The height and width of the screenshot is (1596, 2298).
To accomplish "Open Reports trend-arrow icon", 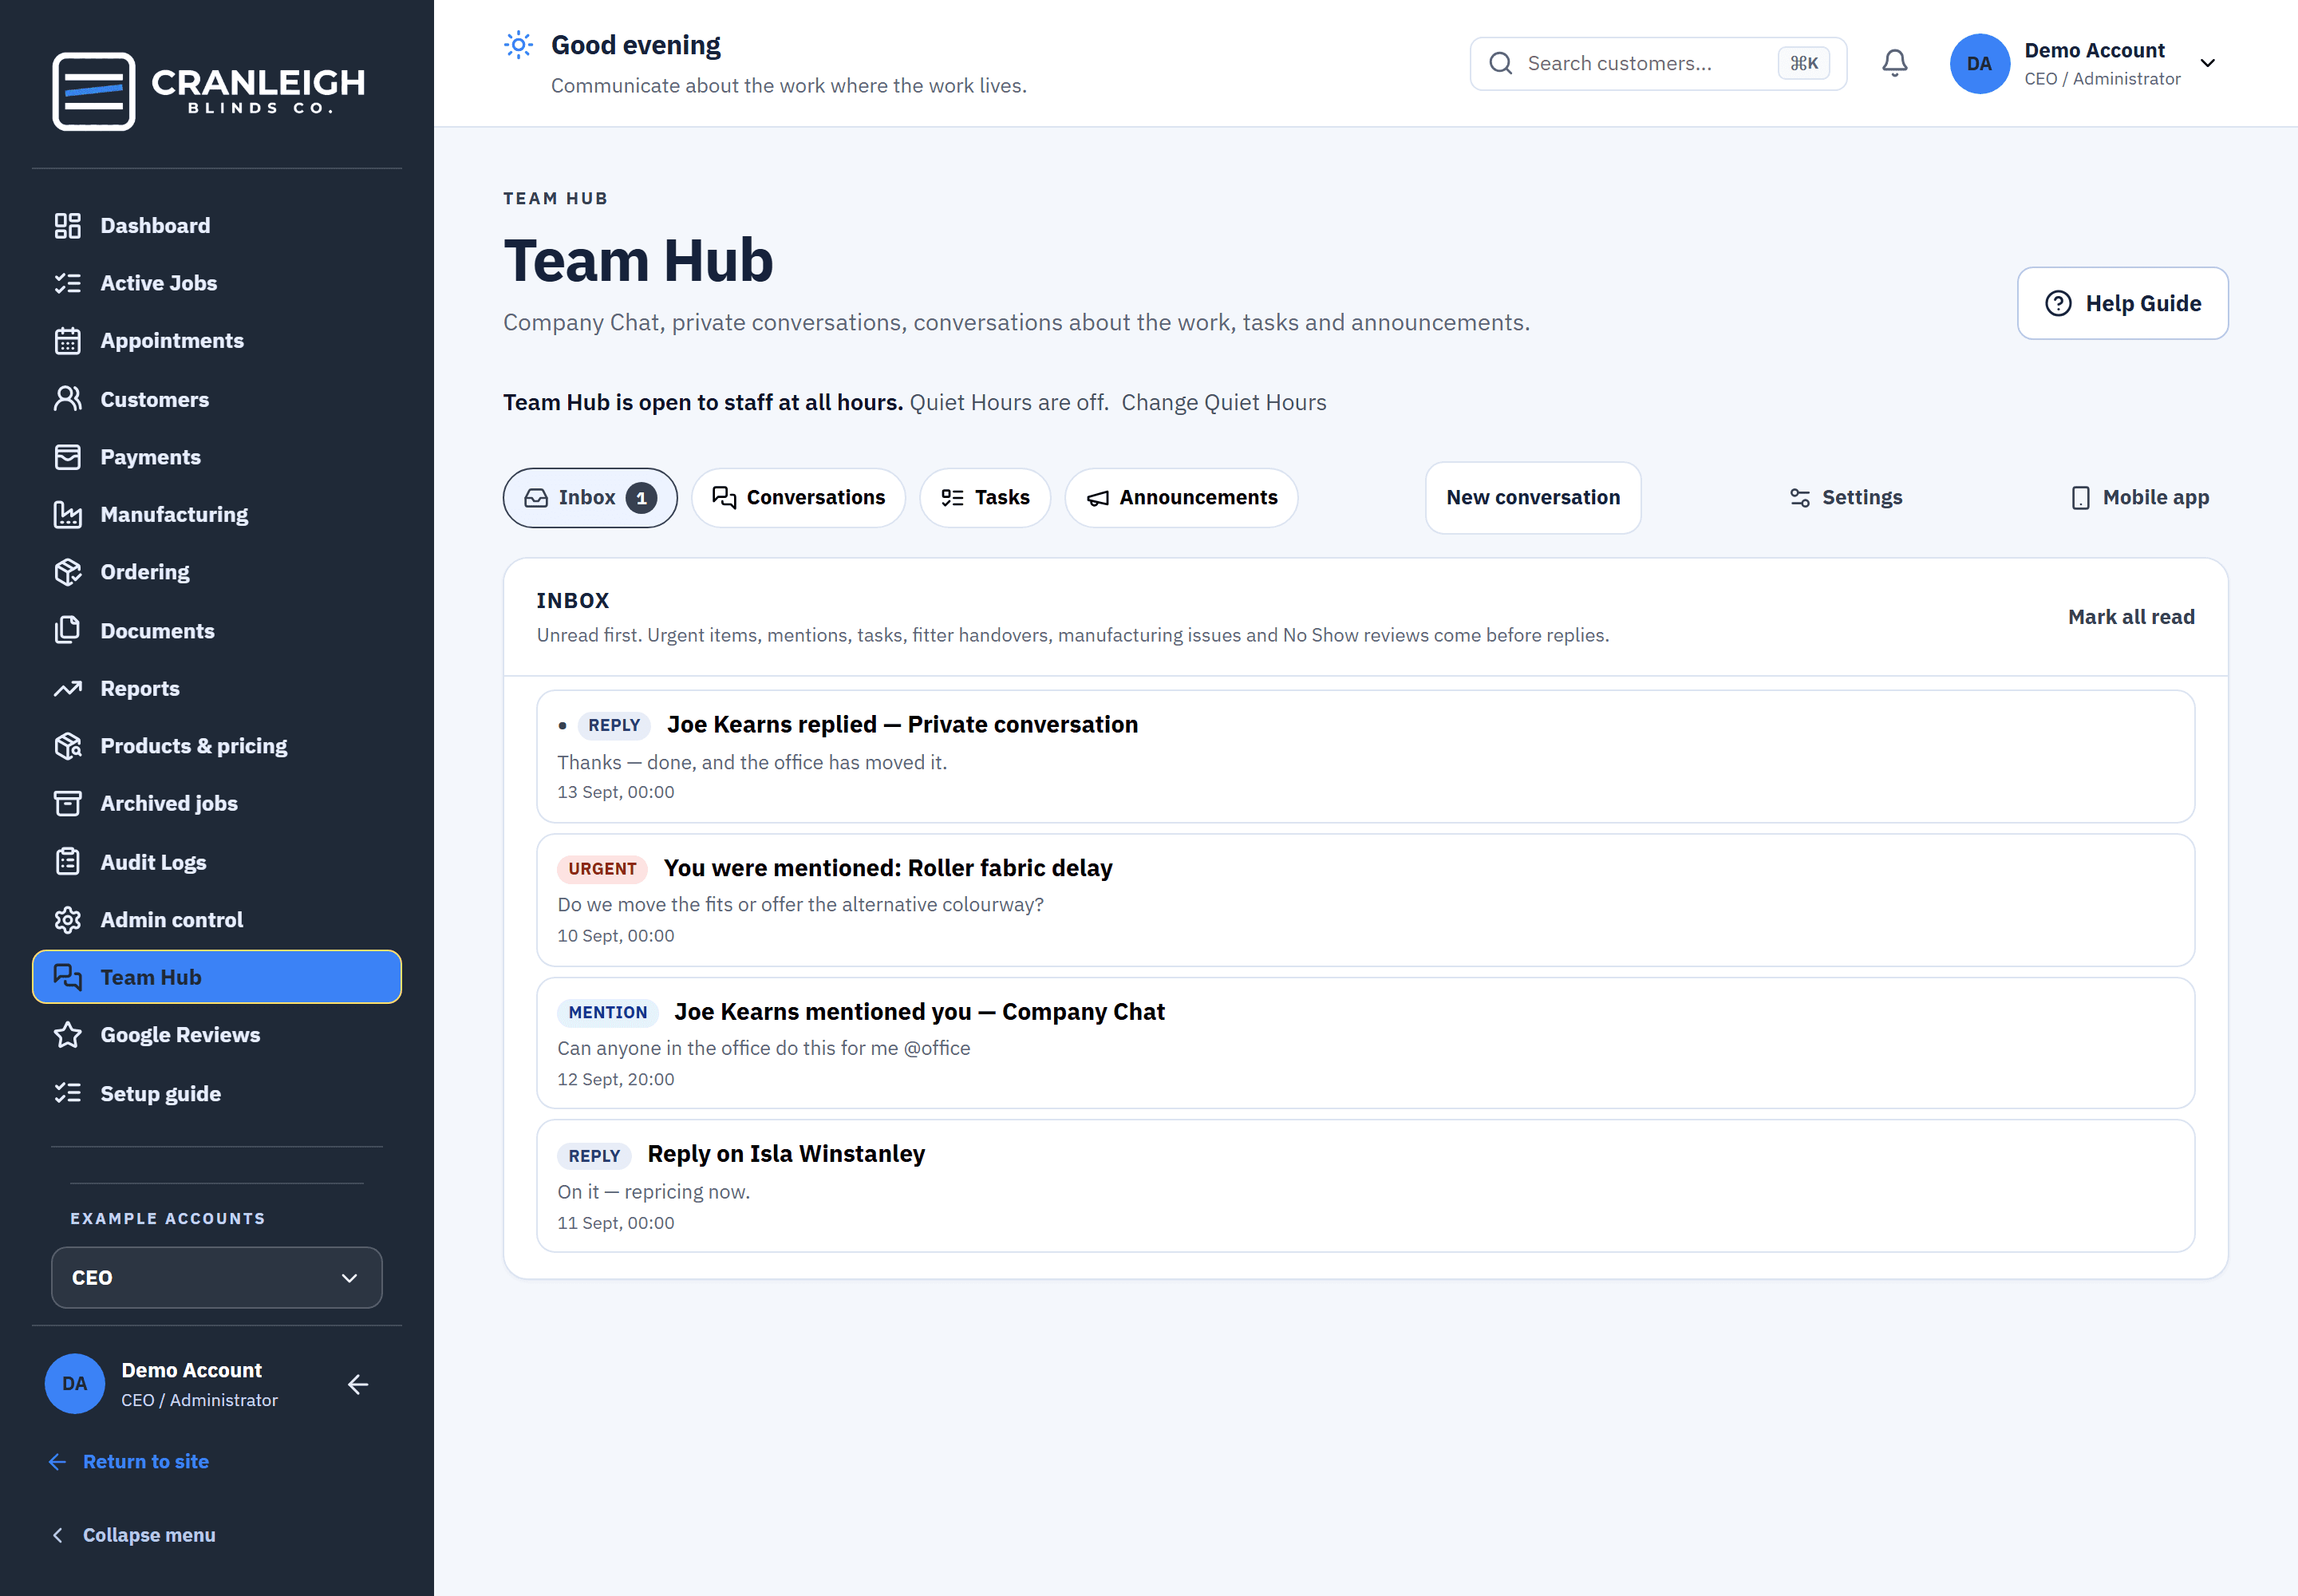I will [x=67, y=688].
